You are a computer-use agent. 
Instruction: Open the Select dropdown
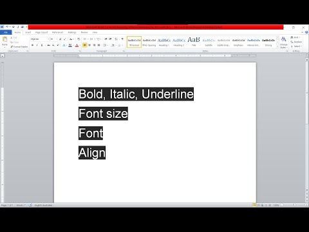tap(296, 46)
